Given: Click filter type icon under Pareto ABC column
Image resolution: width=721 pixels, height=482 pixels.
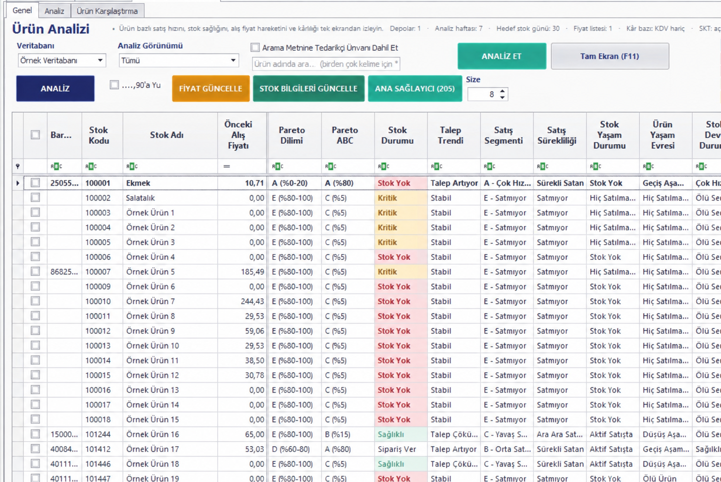Looking at the screenshot, I should tap(331, 166).
